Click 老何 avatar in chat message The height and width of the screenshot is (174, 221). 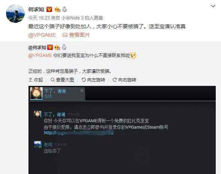point(38,144)
